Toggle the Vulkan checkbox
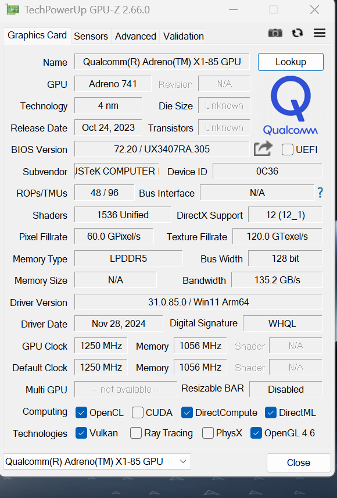The width and height of the screenshot is (337, 498). point(81,433)
